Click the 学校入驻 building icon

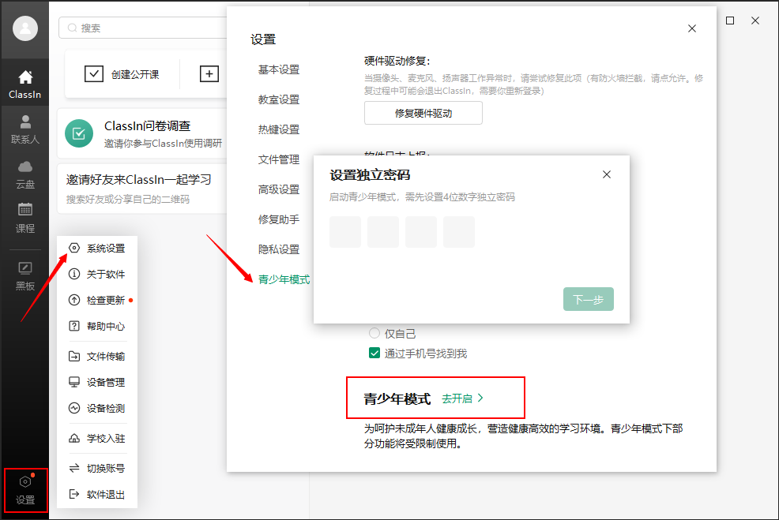coord(74,438)
